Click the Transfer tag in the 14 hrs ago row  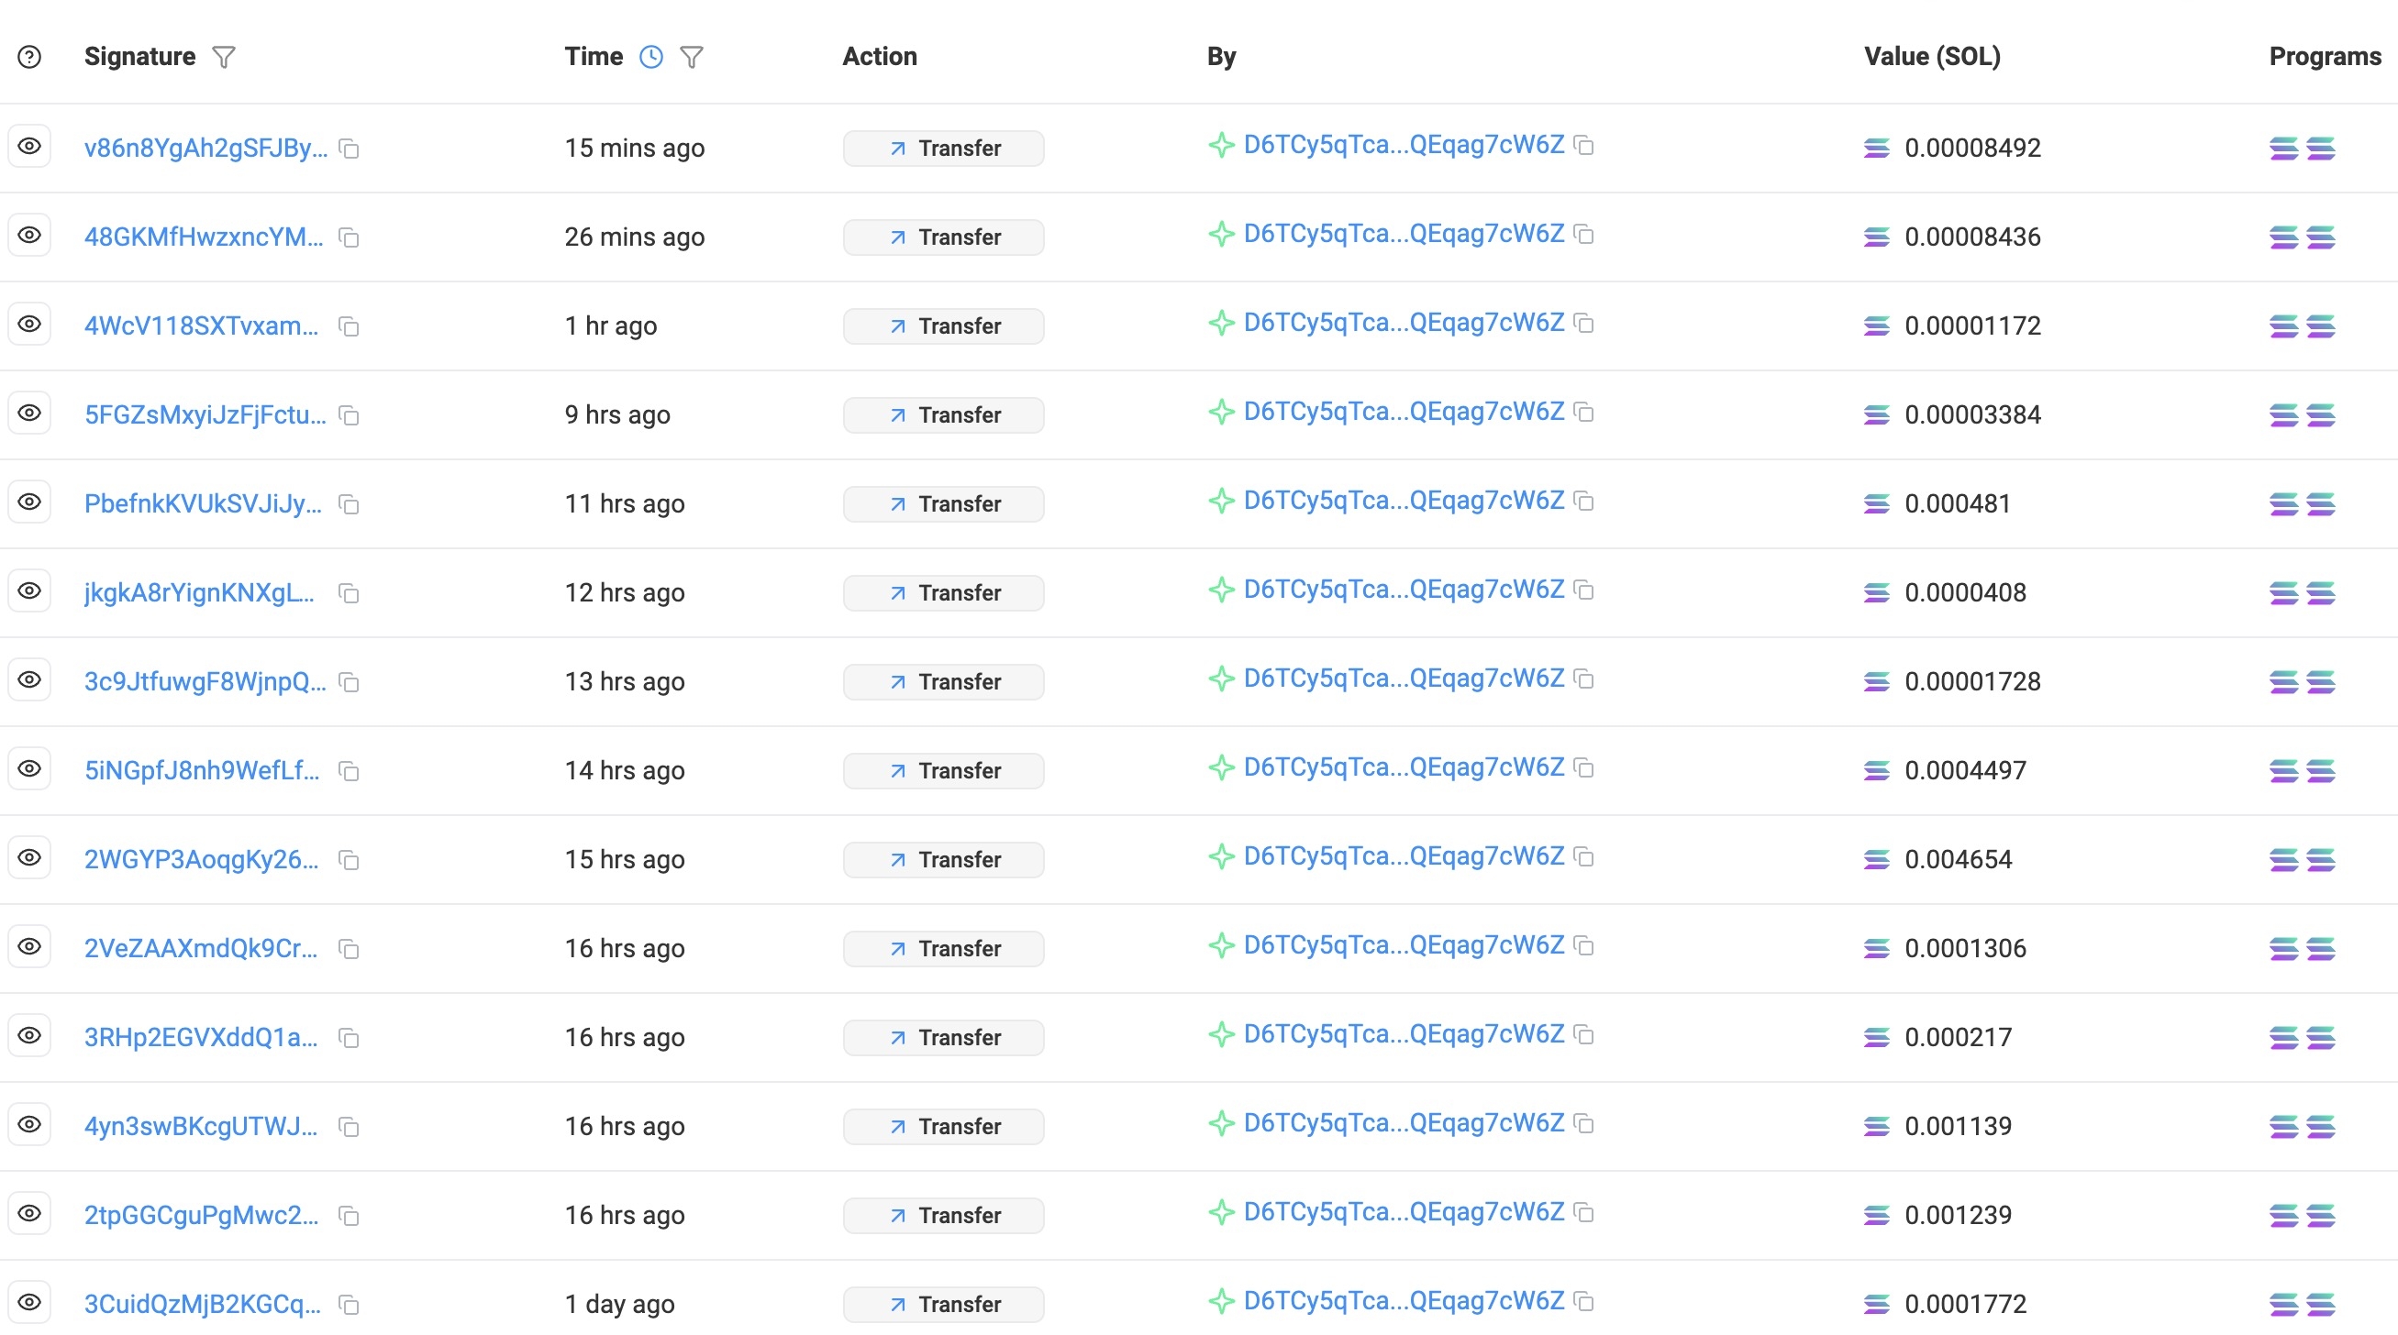943,771
